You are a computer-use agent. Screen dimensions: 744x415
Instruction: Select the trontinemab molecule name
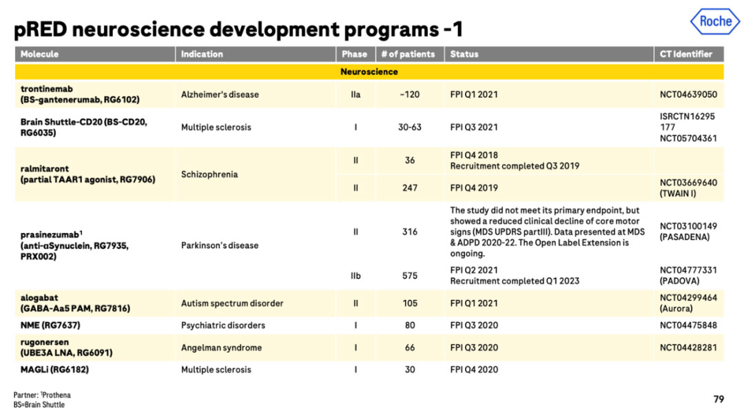(x=47, y=89)
